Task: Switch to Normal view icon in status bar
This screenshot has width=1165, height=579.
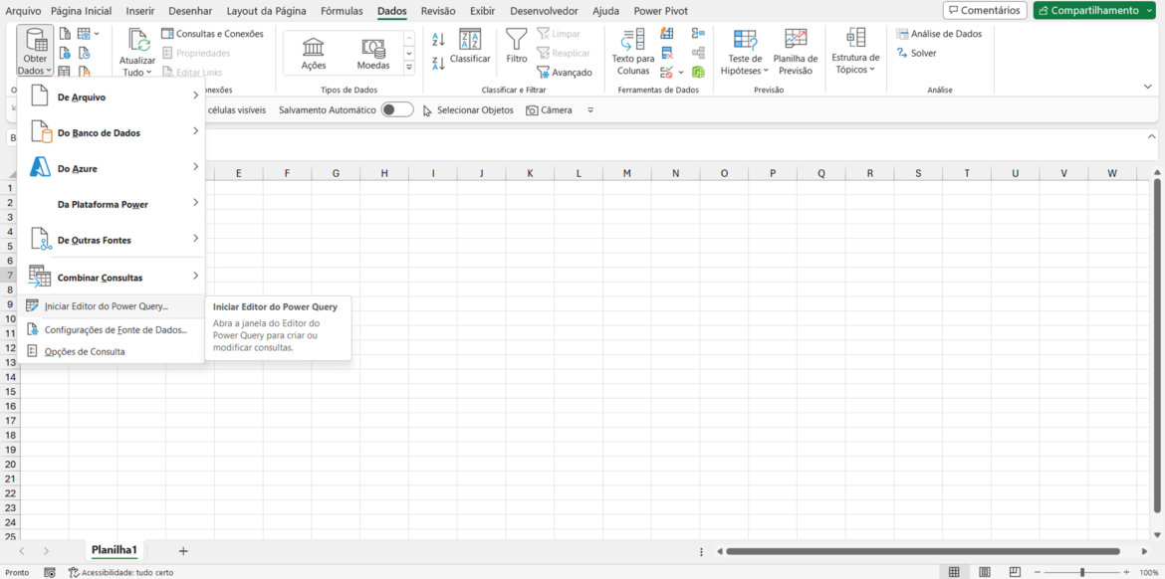Action: pyautogui.click(x=954, y=572)
